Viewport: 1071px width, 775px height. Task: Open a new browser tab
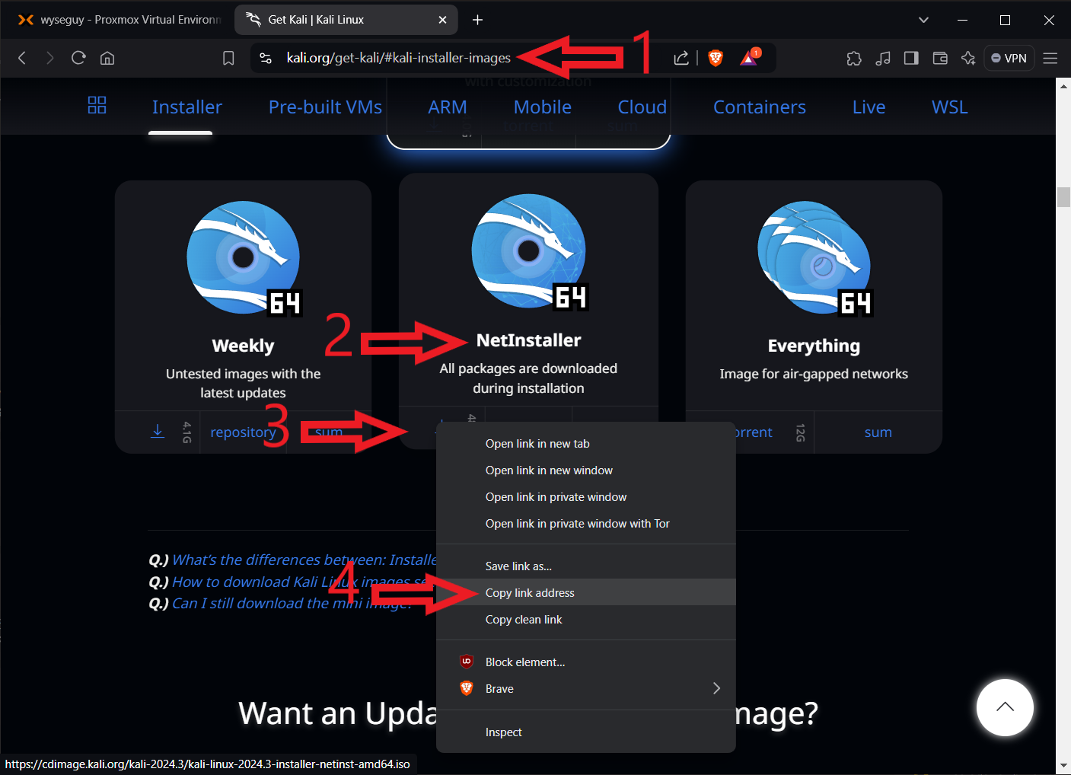[x=477, y=20]
